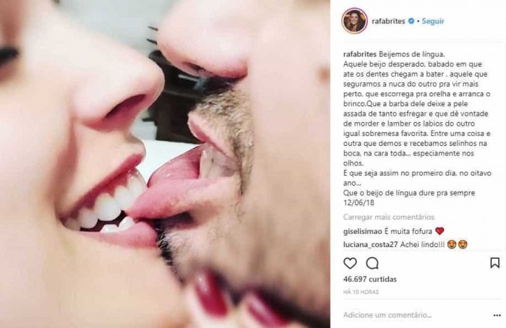
Task: View the 46.697 curtidas likes list
Action: (370, 279)
